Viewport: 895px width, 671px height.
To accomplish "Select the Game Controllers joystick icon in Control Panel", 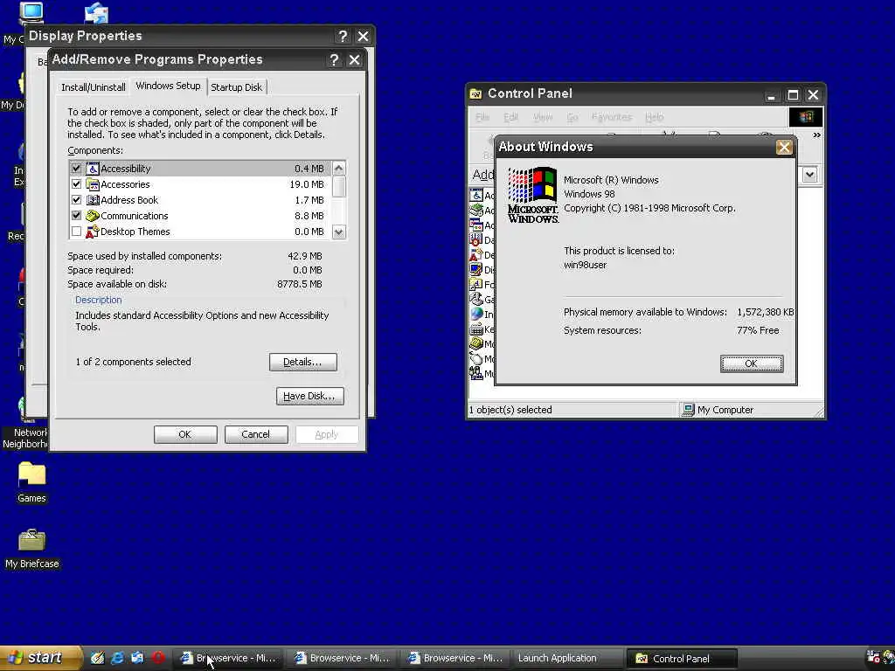I will click(x=476, y=299).
